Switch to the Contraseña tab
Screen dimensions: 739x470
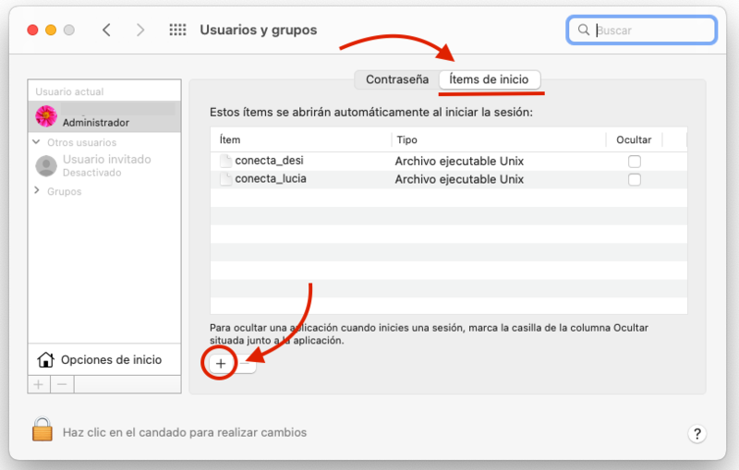pos(397,79)
